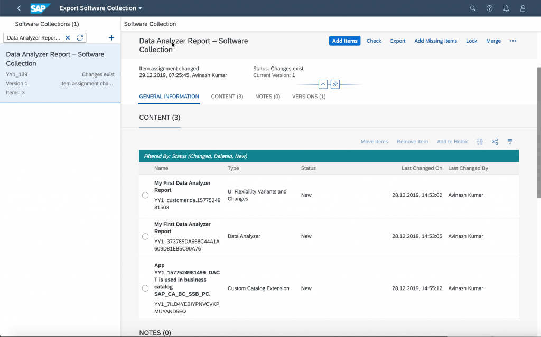Screen dimensions: 541x337
Task: Open the Export Software Collection title dropdown
Action: (101, 8)
